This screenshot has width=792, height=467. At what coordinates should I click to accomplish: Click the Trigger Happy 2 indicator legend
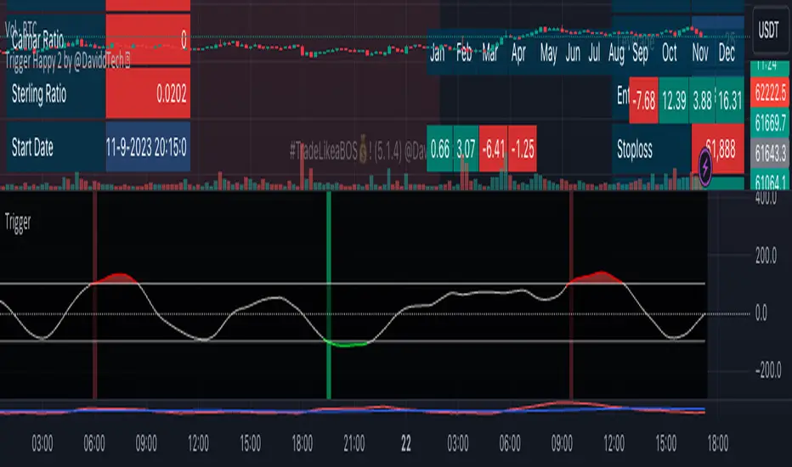pyautogui.click(x=68, y=62)
